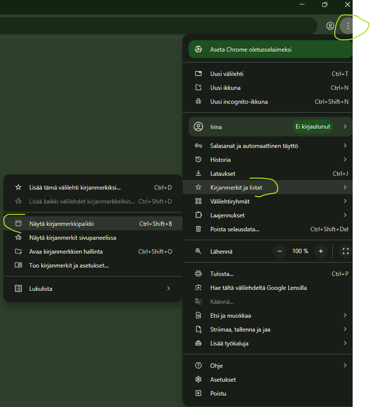
Task: Click Aseta Chrome oletusselaimeksi banner
Action: tap(270, 49)
